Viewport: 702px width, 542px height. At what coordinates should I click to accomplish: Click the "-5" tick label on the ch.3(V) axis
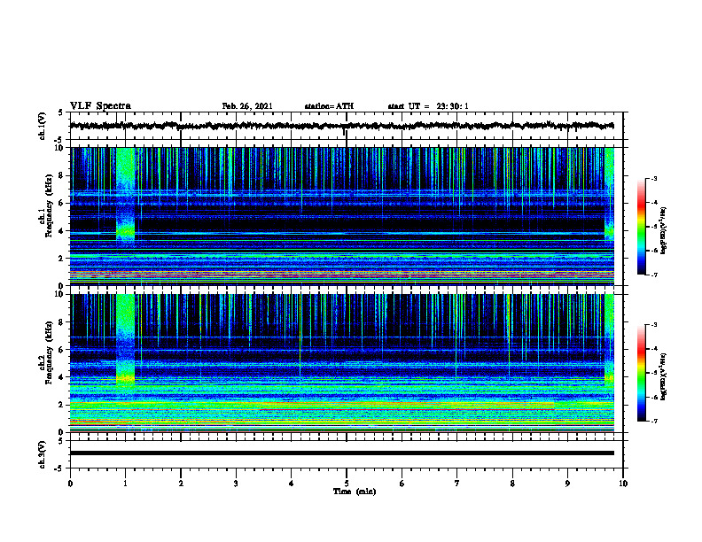pos(58,468)
